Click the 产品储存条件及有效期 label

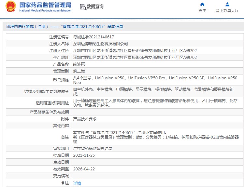coord(49,112)
